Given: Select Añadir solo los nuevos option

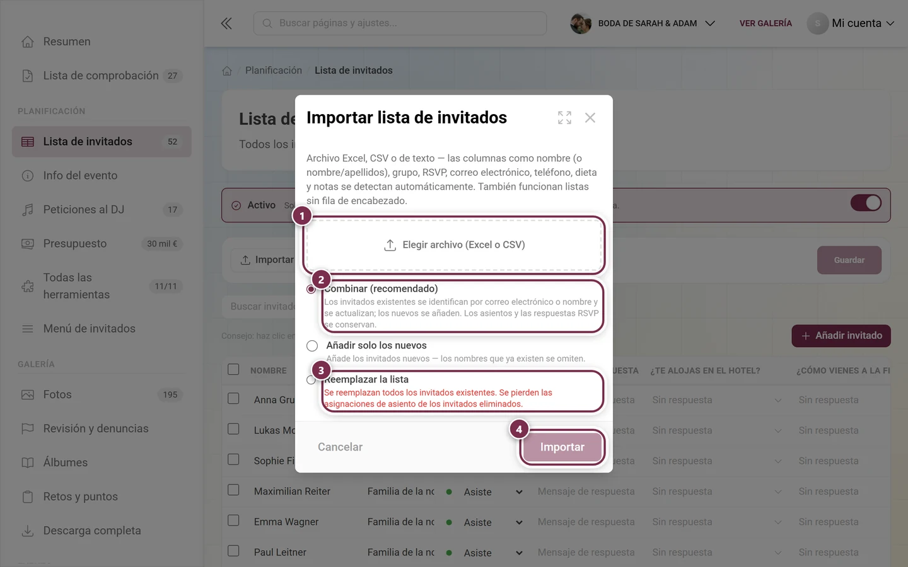Looking at the screenshot, I should pyautogui.click(x=312, y=346).
